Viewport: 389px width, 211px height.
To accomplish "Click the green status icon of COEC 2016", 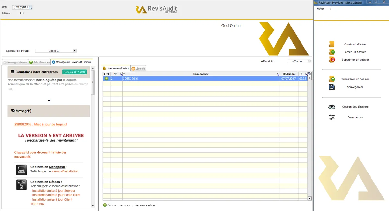I will [x=106, y=78].
